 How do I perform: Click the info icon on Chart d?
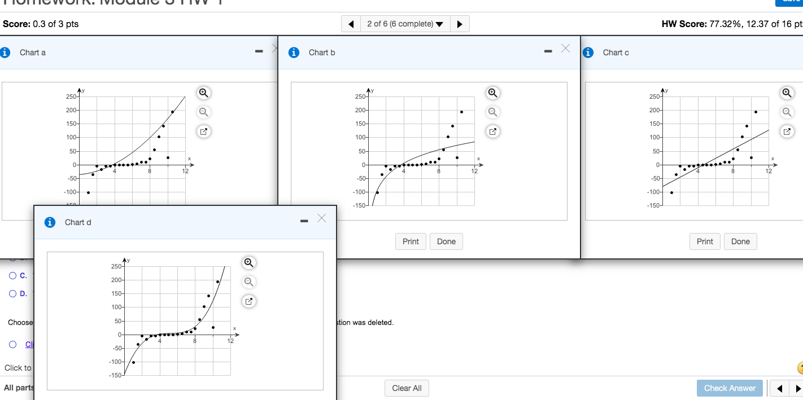point(49,222)
